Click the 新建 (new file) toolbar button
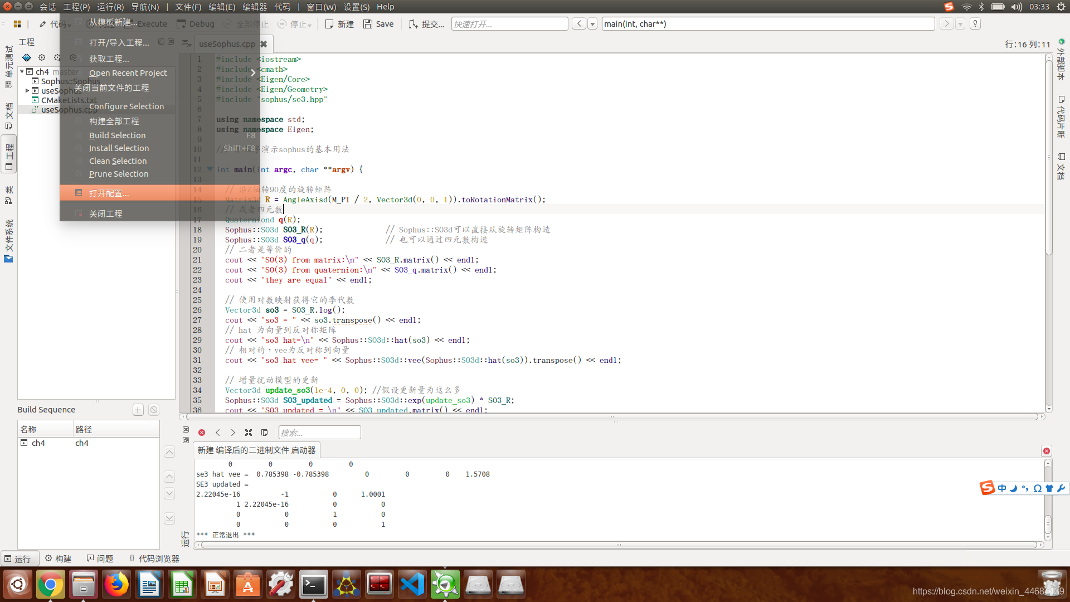Screen dimensions: 1070x602 (x=339, y=24)
